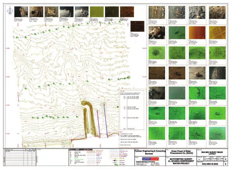Open top-strip photo 003 with egg-like cluster
Screen dimensions: 231x169
pyautogui.click(x=51, y=12)
